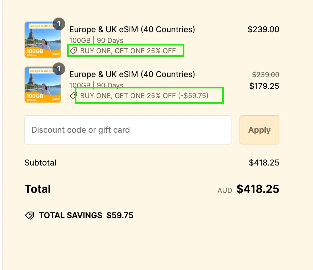Image resolution: width=313 pixels, height=270 pixels.
Task: Click the discounted $179.25 price
Action: pos(264,86)
